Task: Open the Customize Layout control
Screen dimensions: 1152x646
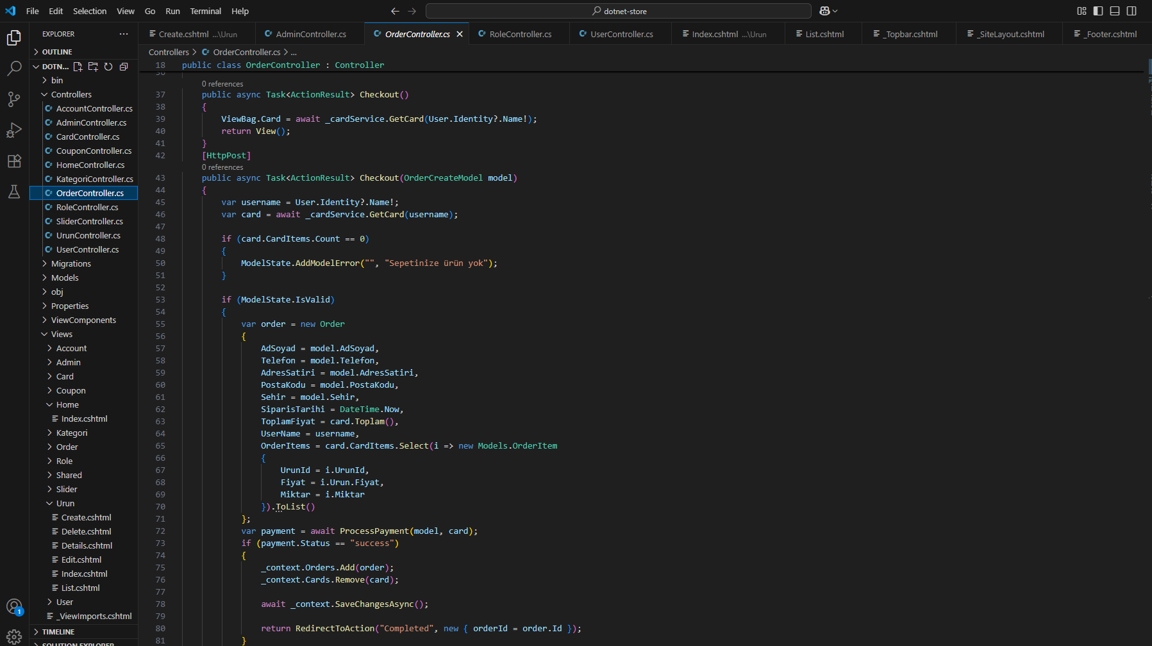Action: click(1081, 11)
